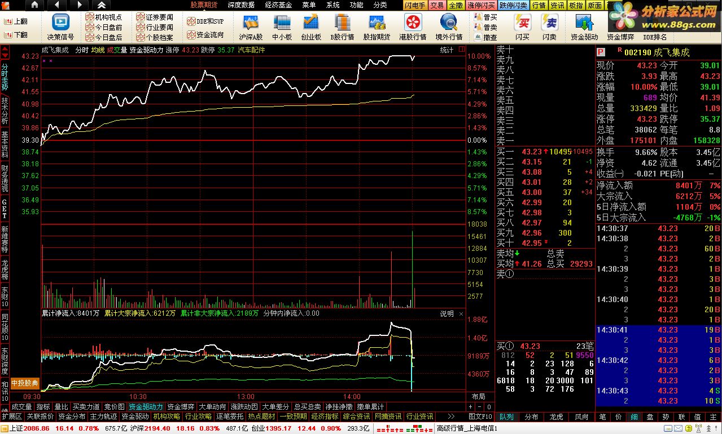
Task: Select the 分布 tab under order queue
Action: [531, 417]
